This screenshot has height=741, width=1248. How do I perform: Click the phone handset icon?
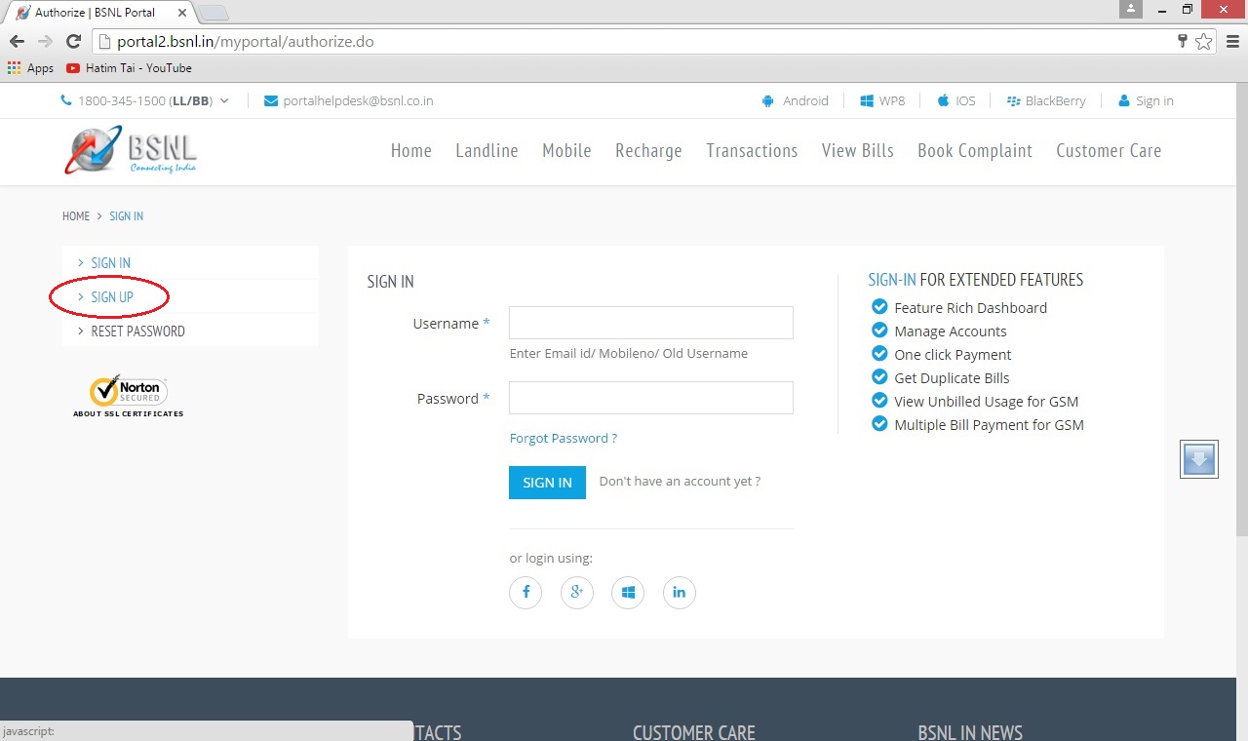[x=66, y=100]
